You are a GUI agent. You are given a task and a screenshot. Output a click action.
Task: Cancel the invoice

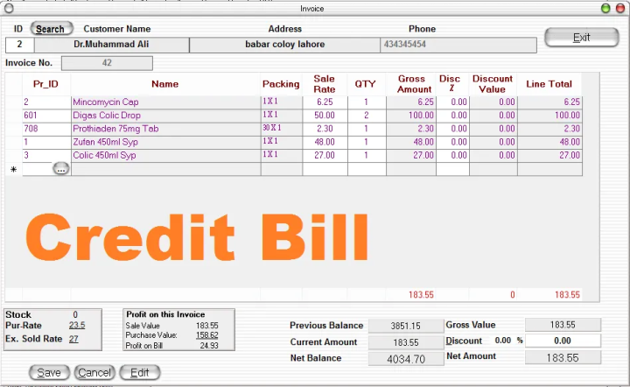[x=94, y=372]
